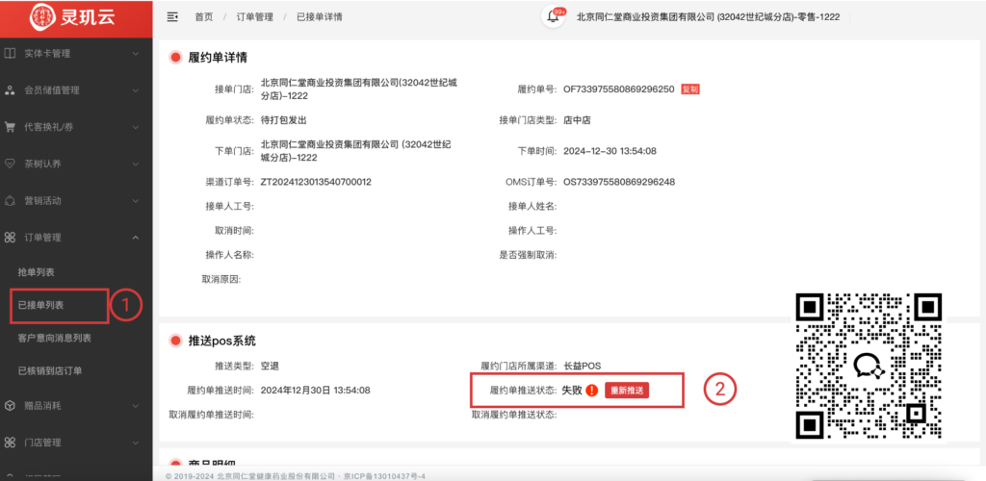Click the 已接单详情 breadcrumb

pyautogui.click(x=320, y=17)
